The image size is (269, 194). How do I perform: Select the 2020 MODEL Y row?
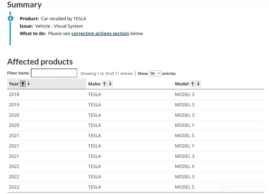pos(136,125)
